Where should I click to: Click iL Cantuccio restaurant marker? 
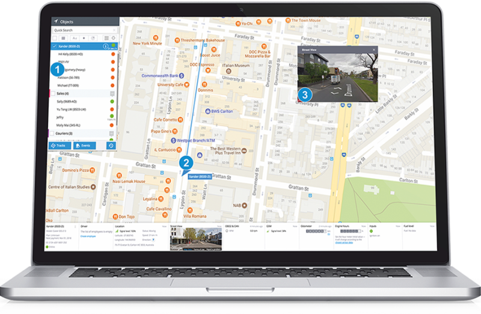[x=179, y=150]
